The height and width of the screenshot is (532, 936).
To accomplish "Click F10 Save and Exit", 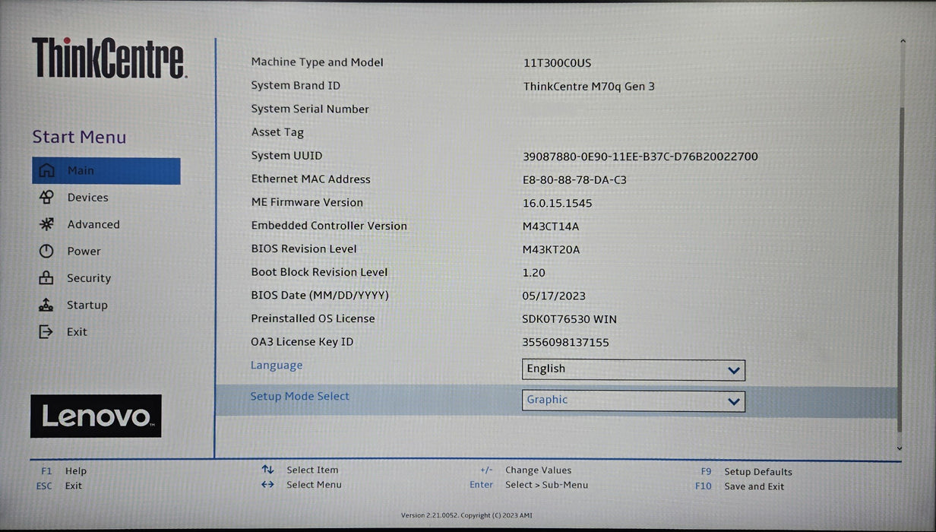I will [739, 486].
